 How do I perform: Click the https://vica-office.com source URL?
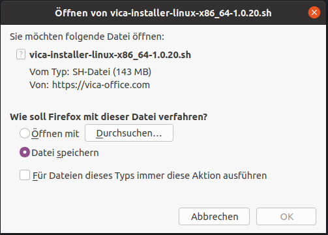[101, 85]
